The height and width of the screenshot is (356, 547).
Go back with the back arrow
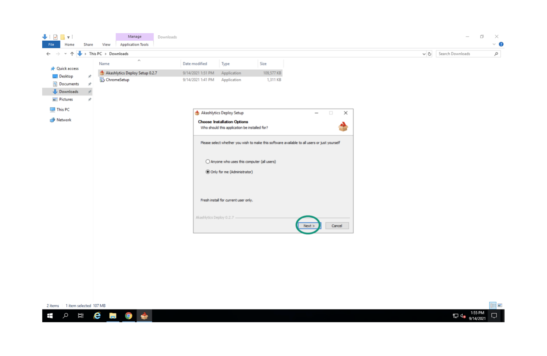coord(49,54)
